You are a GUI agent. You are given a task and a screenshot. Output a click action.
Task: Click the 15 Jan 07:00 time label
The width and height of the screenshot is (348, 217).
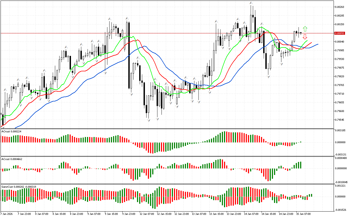click(x=304, y=214)
